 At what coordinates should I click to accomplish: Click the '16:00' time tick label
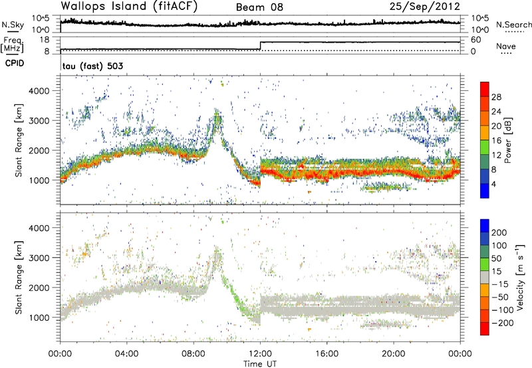pyautogui.click(x=327, y=354)
